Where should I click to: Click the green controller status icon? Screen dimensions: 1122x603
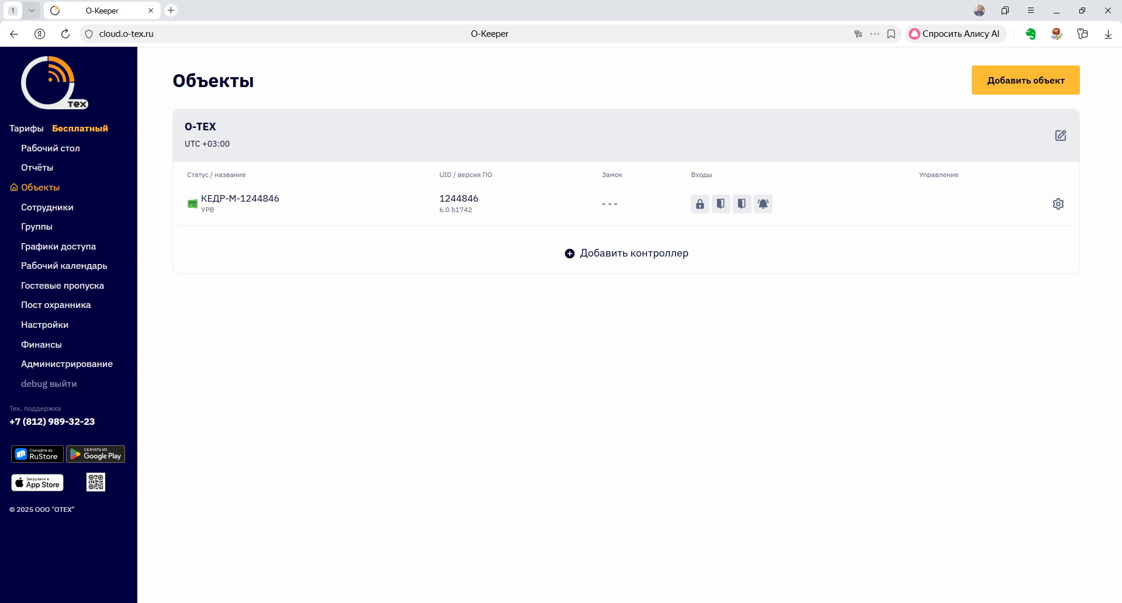pyautogui.click(x=192, y=203)
